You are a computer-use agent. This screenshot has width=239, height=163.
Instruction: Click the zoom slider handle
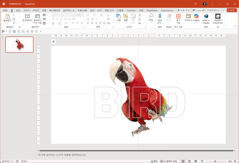(x=215, y=161)
